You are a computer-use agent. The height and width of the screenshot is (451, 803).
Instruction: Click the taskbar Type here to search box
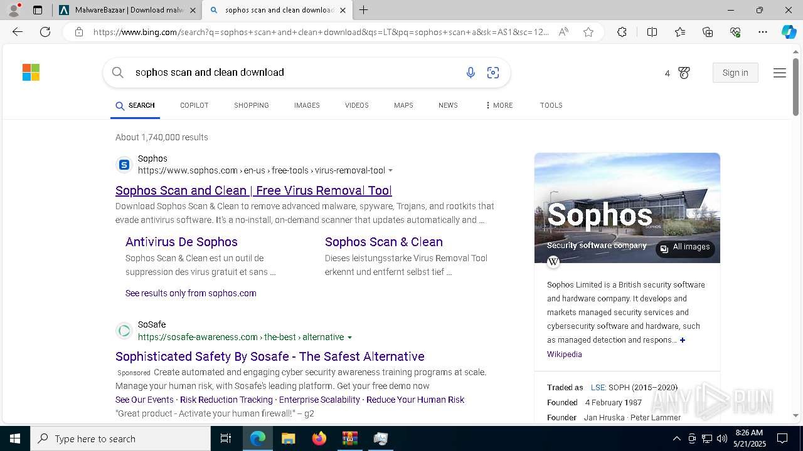click(120, 438)
